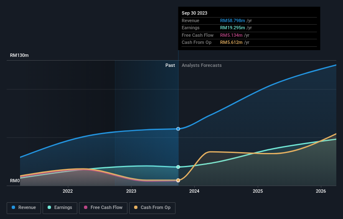
Task: Click the Cash From Op data point marker on Sep 30 2023
Action: click(178, 180)
